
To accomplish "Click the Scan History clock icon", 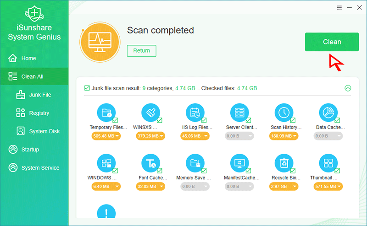I will (284, 113).
